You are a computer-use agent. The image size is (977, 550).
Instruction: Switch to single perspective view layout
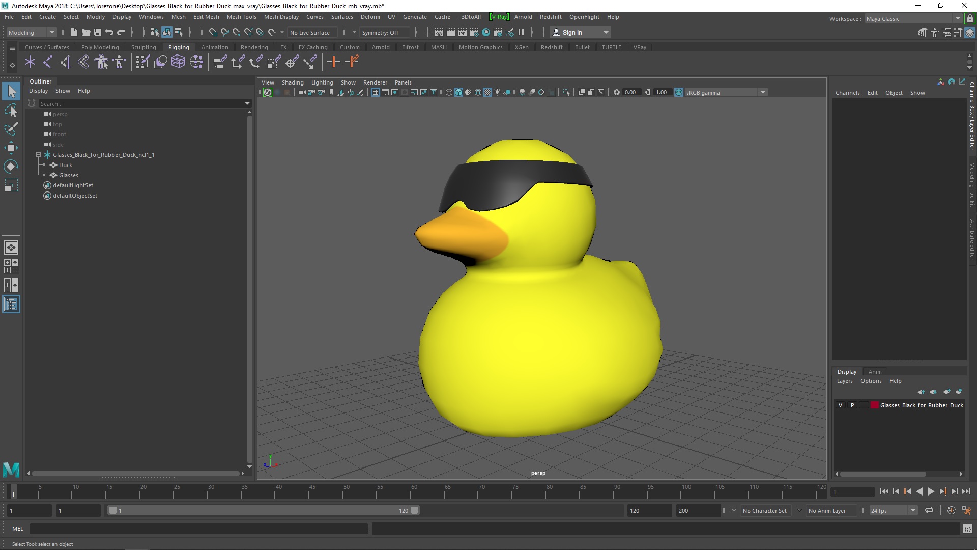[x=11, y=248]
